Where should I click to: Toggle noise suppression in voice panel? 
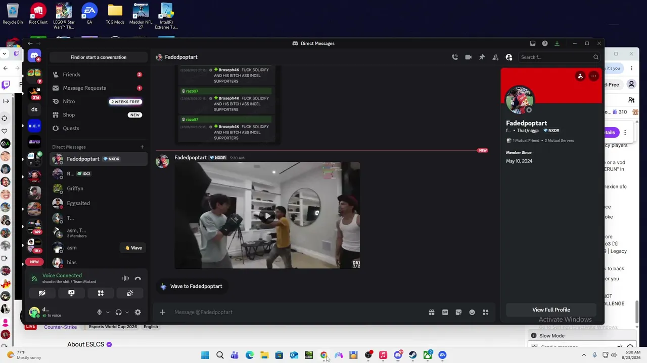pos(125,278)
